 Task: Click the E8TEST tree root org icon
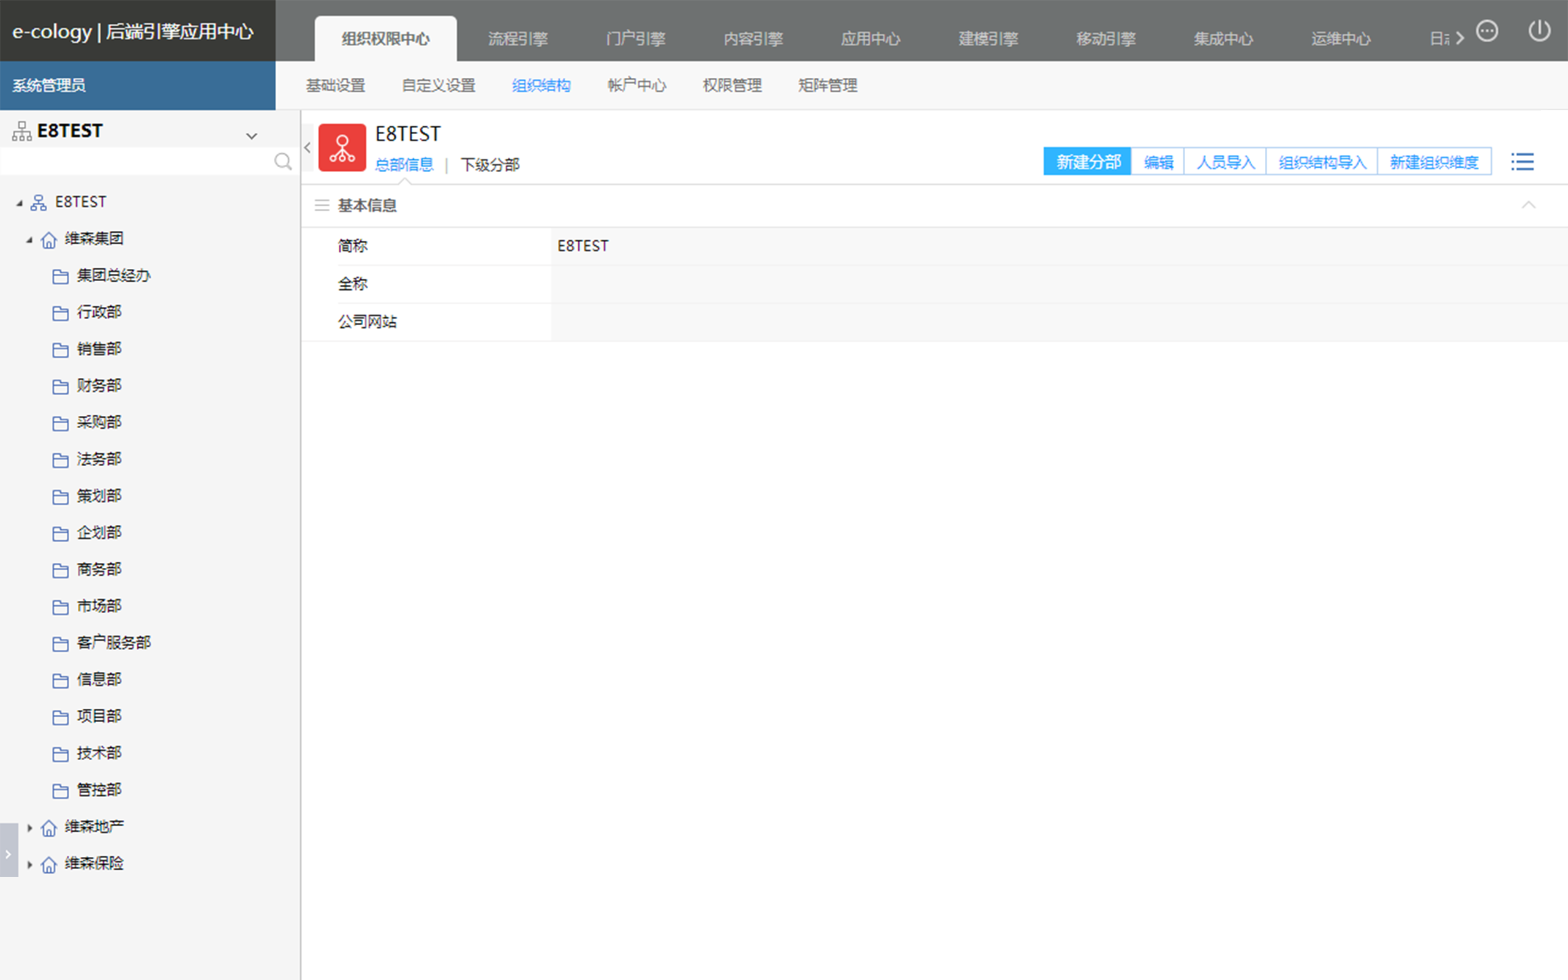(x=39, y=203)
